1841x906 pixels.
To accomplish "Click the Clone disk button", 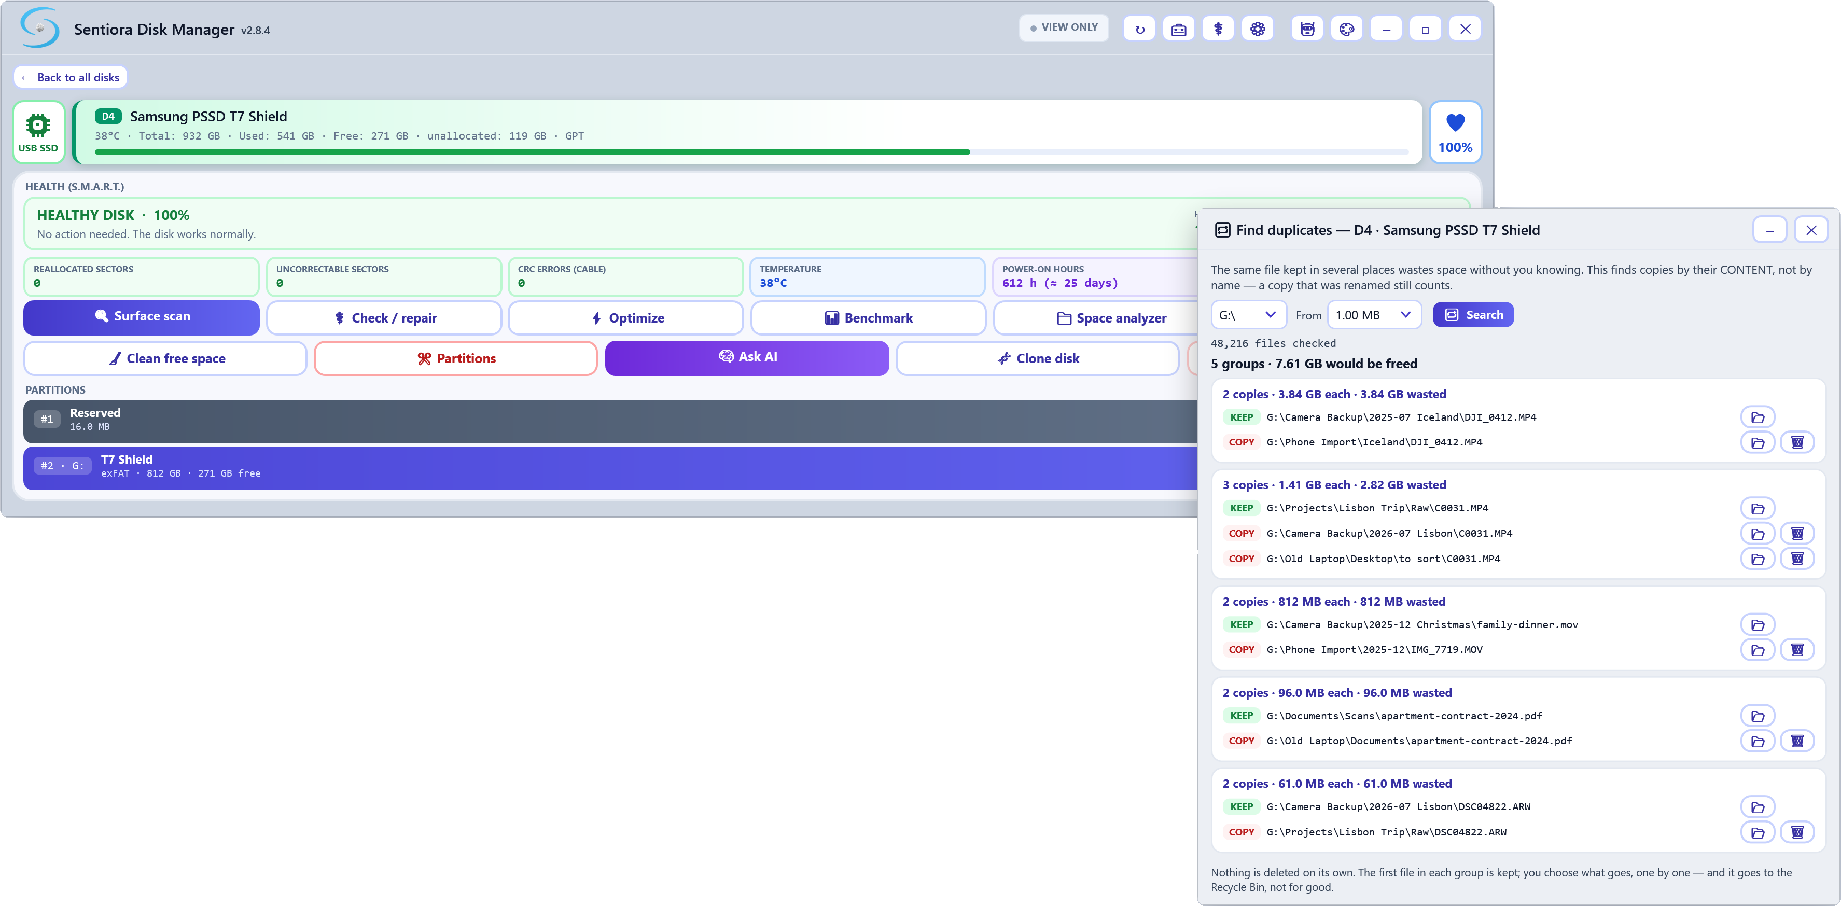I will 1038,359.
